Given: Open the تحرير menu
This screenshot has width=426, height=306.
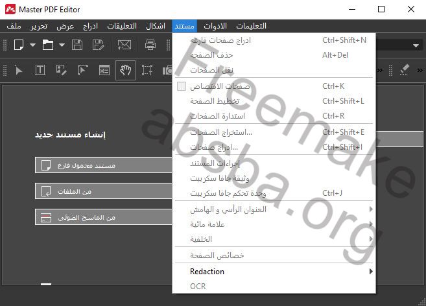Looking at the screenshot, I should [x=39, y=26].
